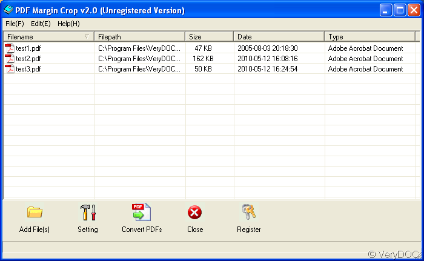Maximize the PDF Margin Crop window

click(400, 10)
